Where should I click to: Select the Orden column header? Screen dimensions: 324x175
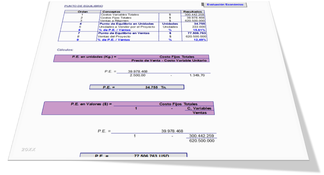coord(82,12)
